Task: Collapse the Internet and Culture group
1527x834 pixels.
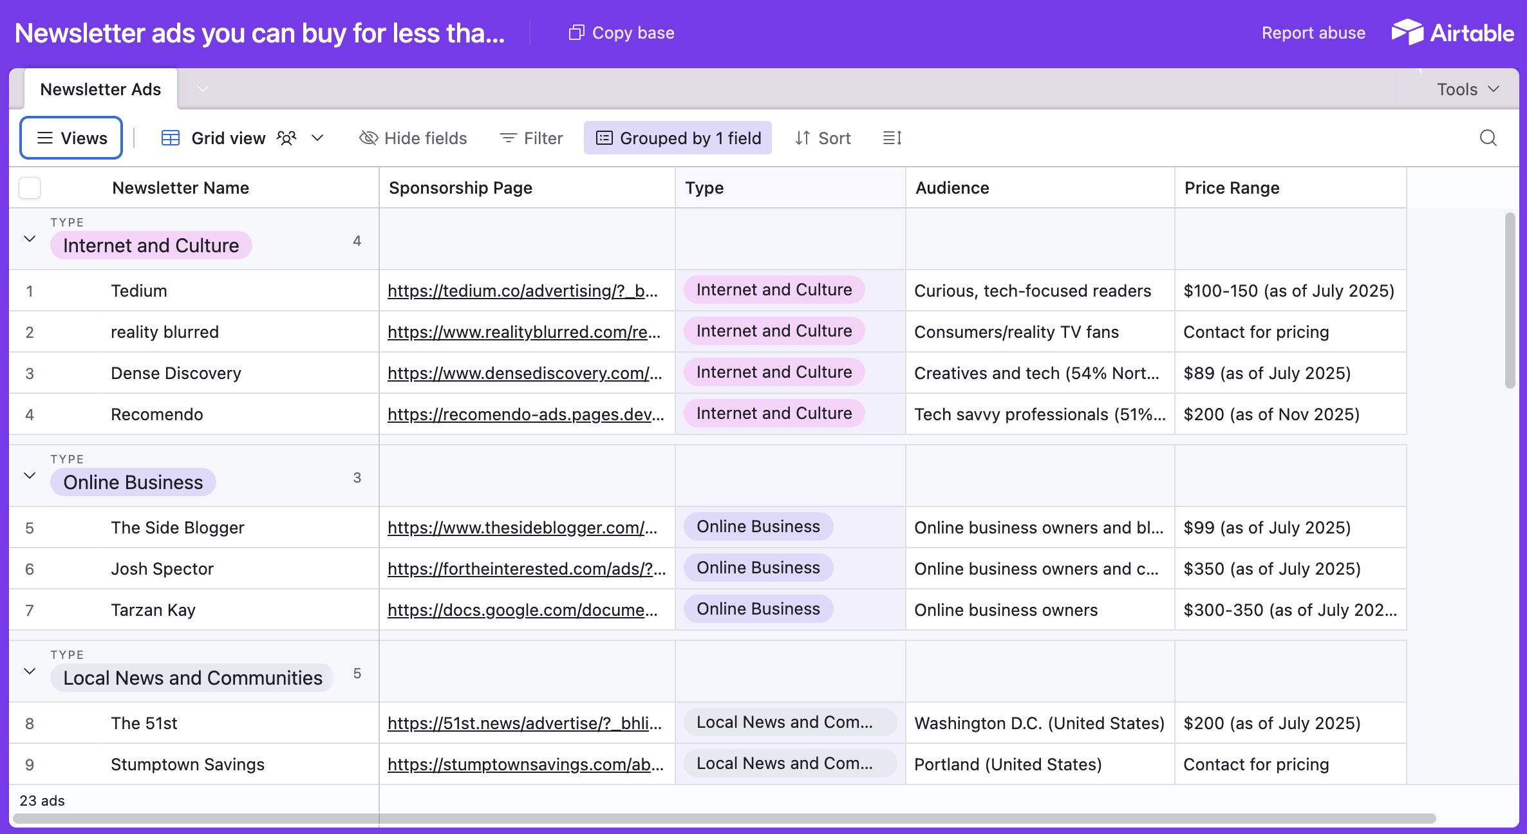Action: [x=29, y=238]
